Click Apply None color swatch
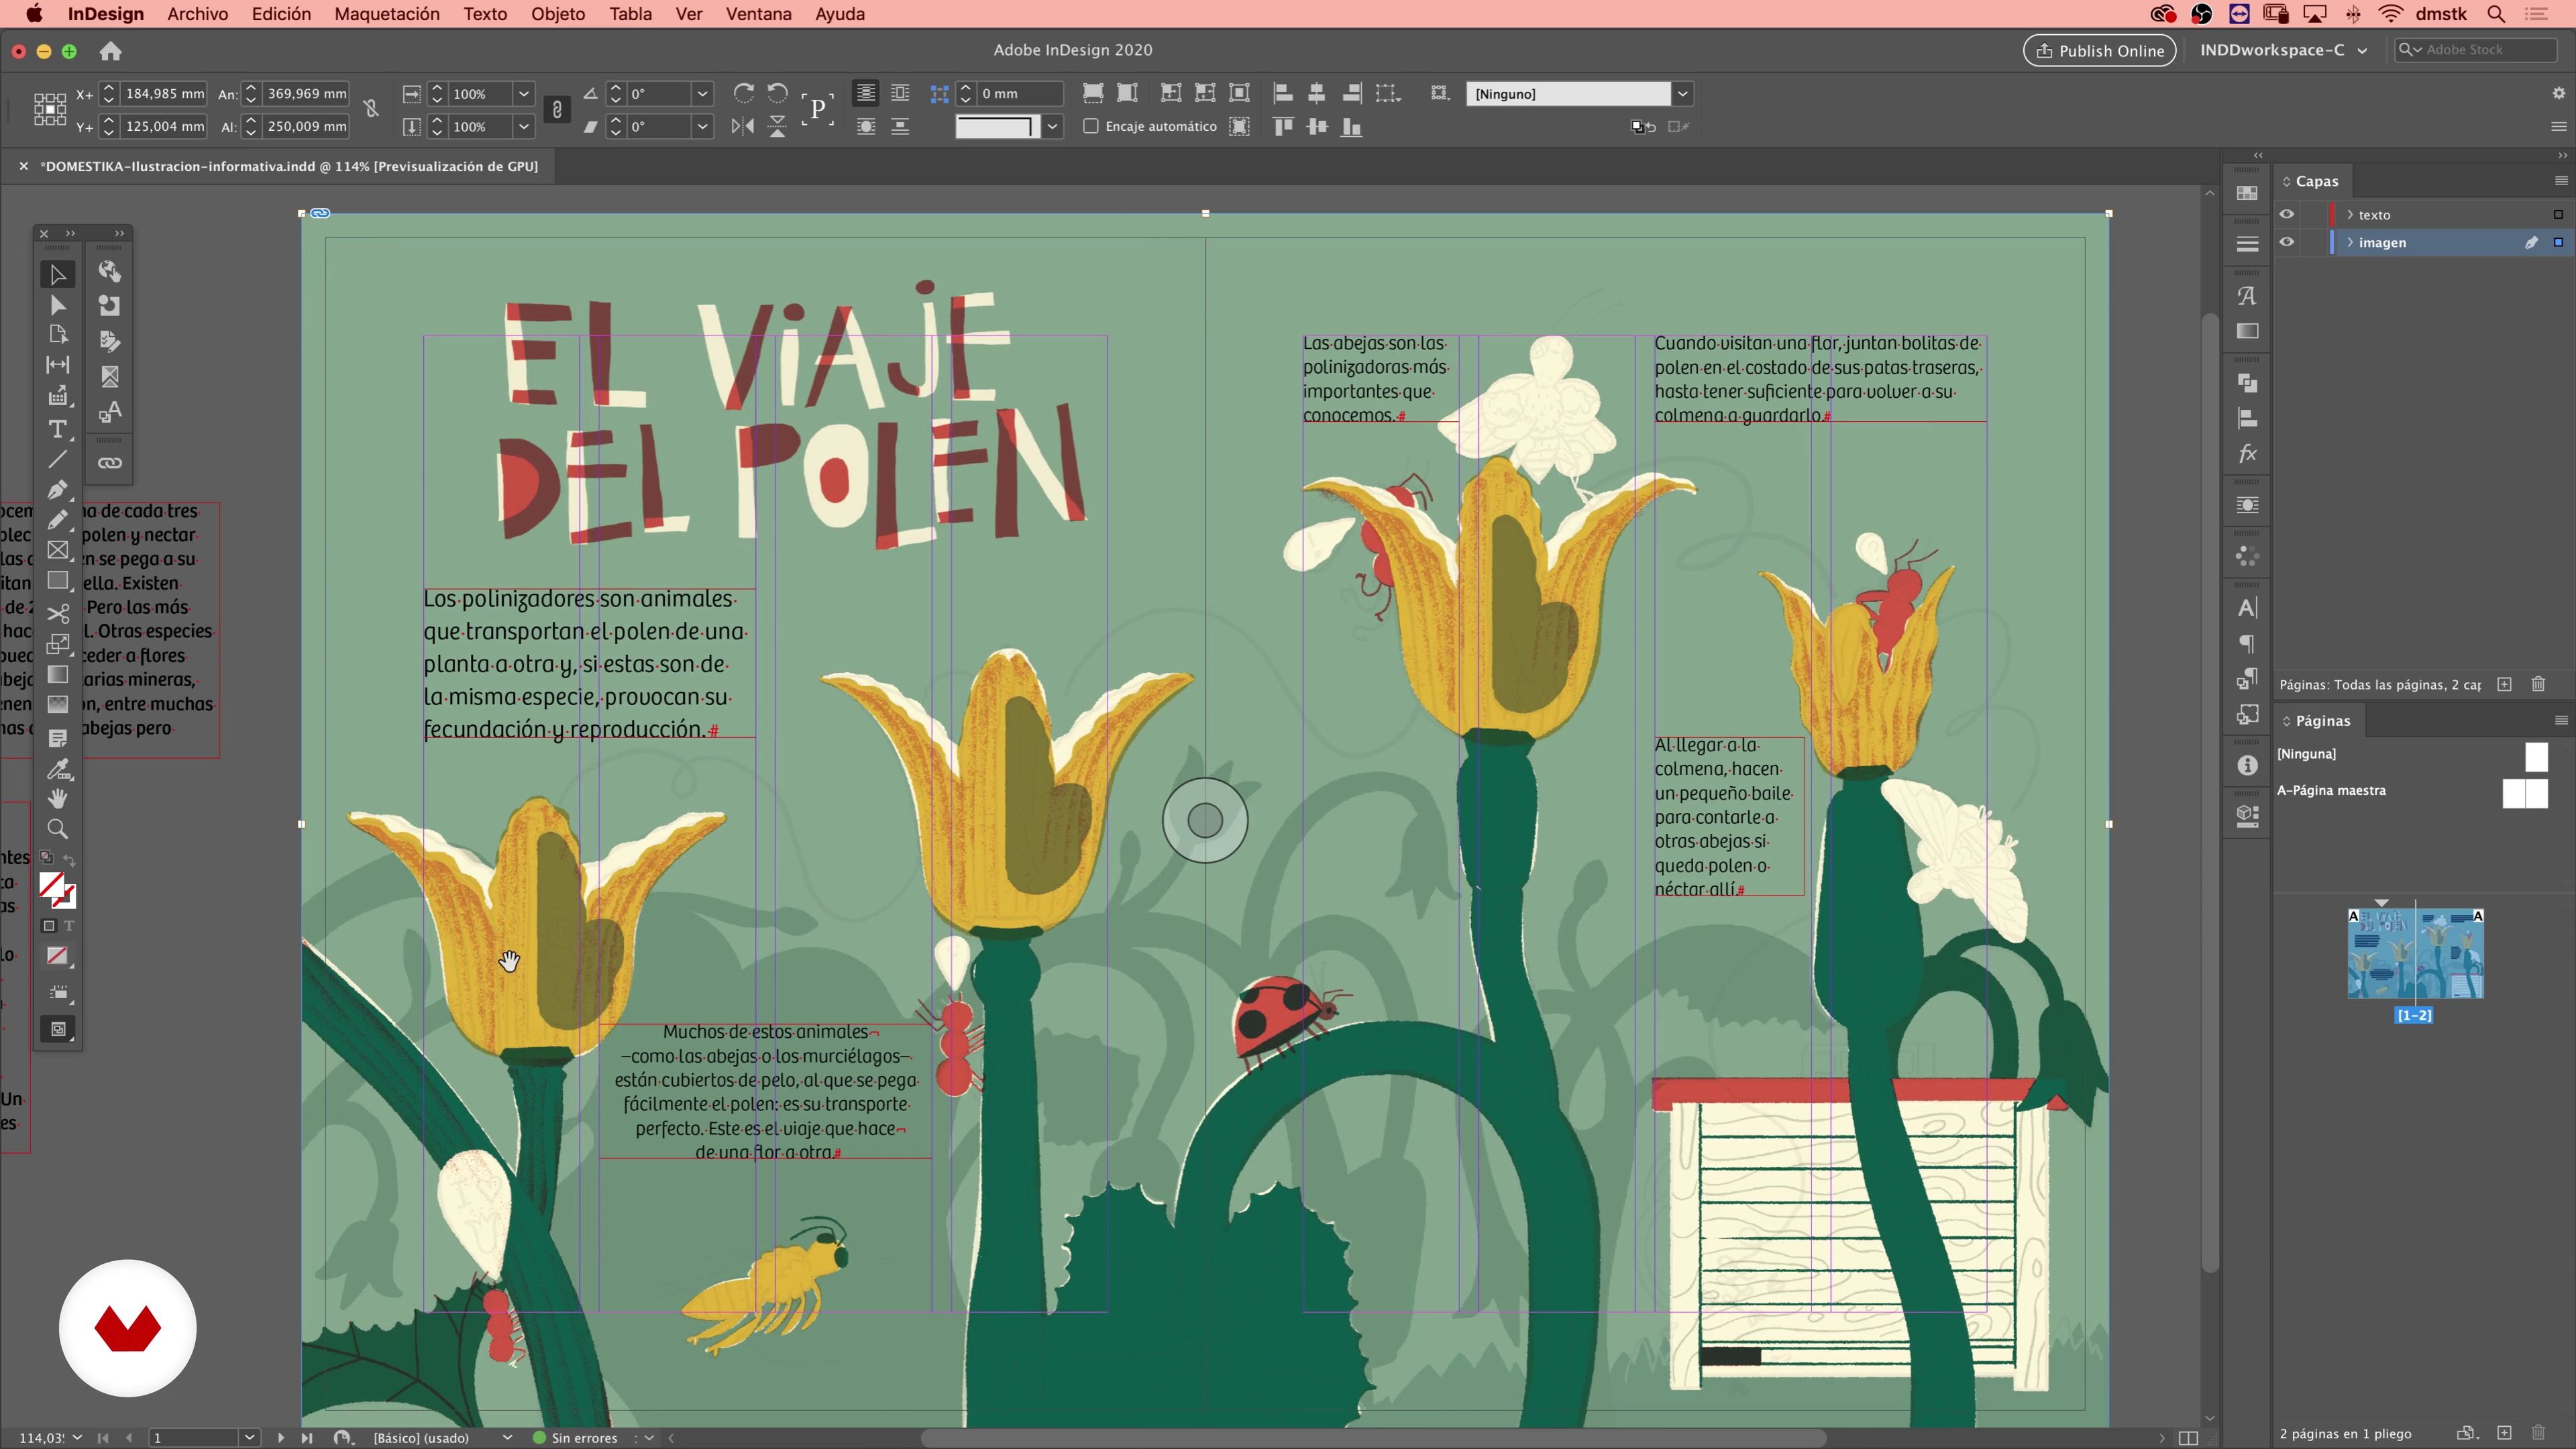Screen dimensions: 2576x1449 [x=57, y=956]
